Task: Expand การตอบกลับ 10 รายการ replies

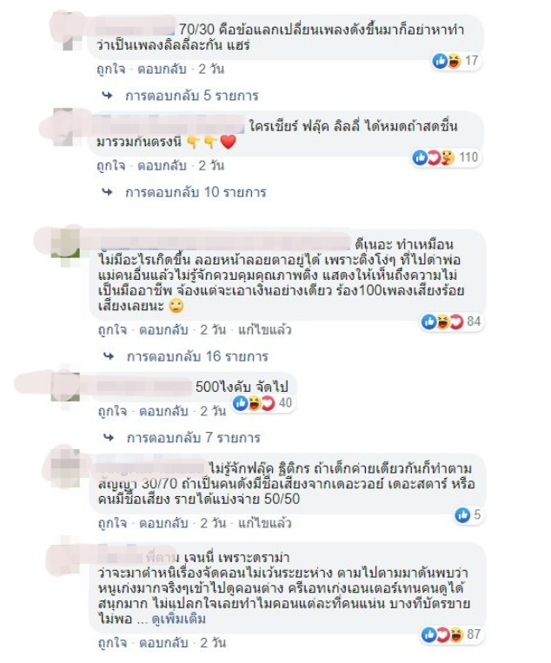Action: tap(196, 193)
